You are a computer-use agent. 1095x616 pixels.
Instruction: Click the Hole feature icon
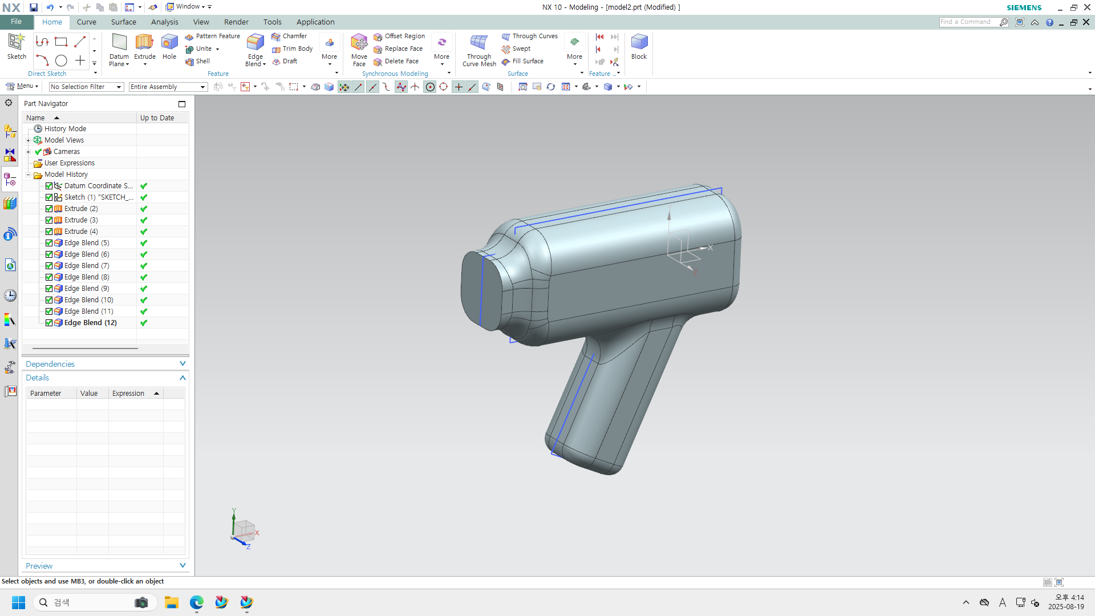169,43
